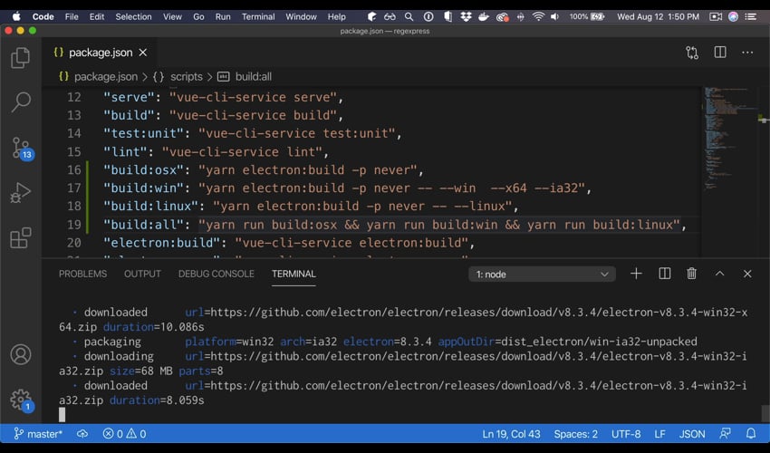Viewport: 770px width, 453px height.
Task: Change indentation via Spaces: 2
Action: pos(575,434)
